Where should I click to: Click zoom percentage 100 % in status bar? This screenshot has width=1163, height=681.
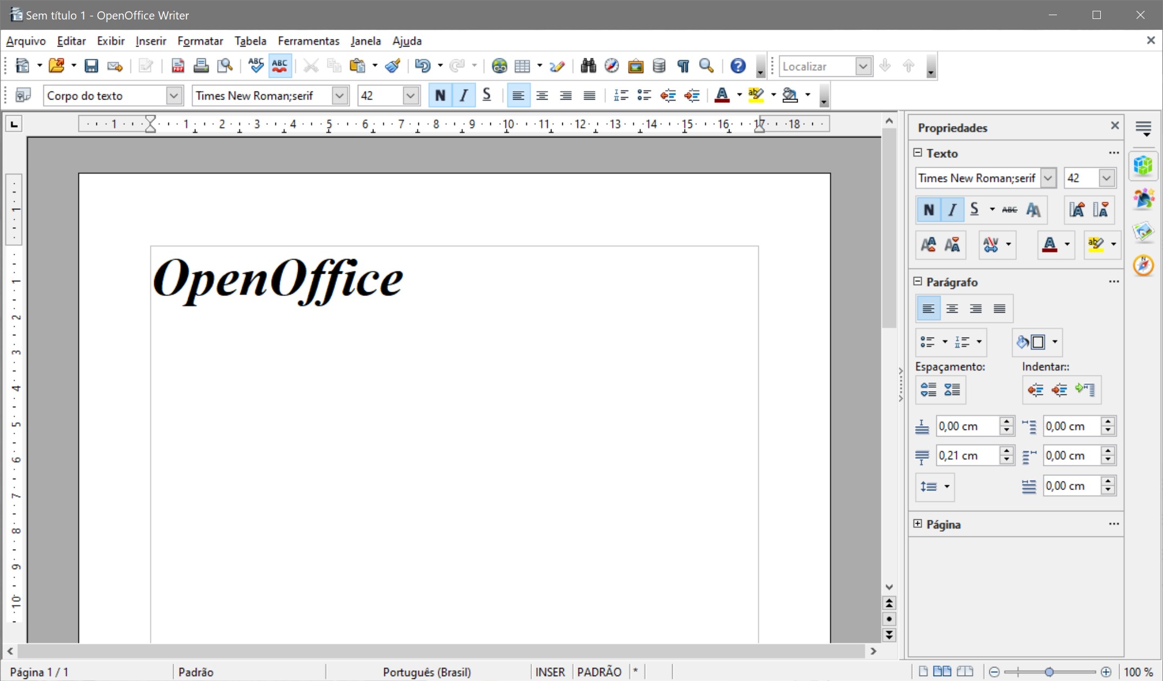click(1139, 672)
